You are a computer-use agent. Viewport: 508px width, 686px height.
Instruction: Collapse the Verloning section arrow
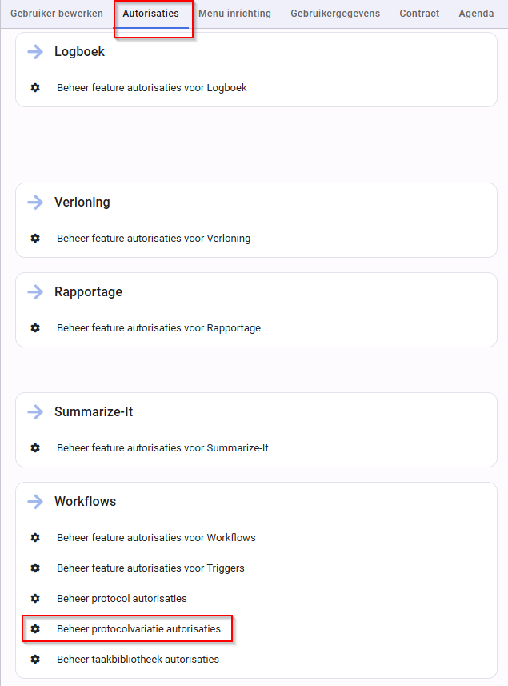pos(35,203)
